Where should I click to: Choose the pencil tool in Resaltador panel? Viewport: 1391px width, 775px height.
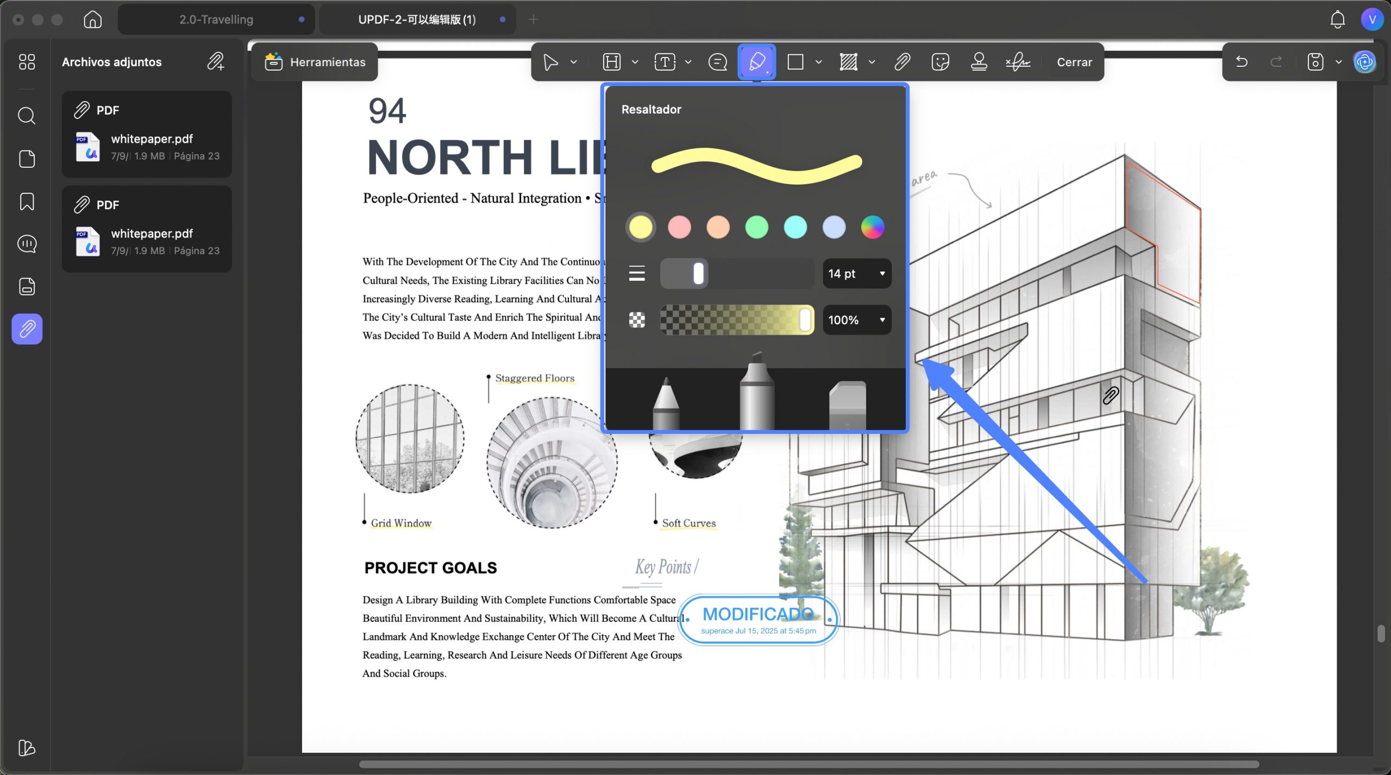point(666,403)
